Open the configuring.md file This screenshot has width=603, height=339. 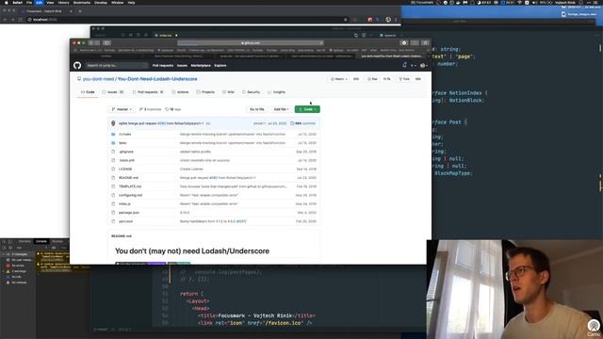tap(130, 195)
